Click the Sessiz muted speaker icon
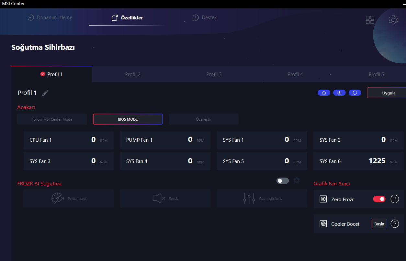This screenshot has height=261, width=406. 159,198
